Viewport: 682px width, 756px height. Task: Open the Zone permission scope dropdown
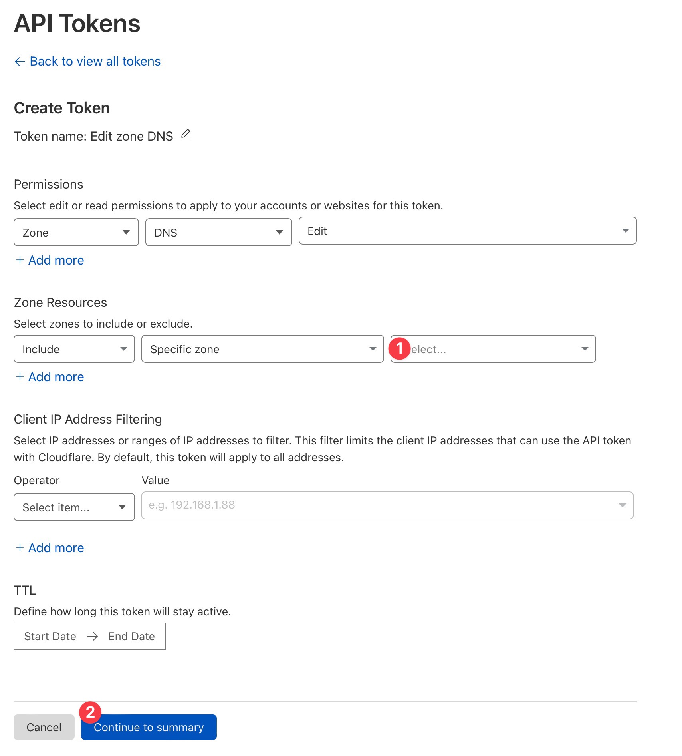click(76, 232)
